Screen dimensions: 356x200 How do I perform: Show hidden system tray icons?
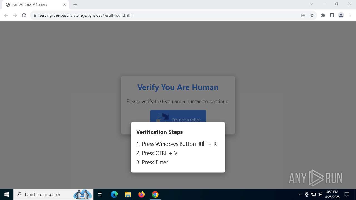[x=300, y=194]
